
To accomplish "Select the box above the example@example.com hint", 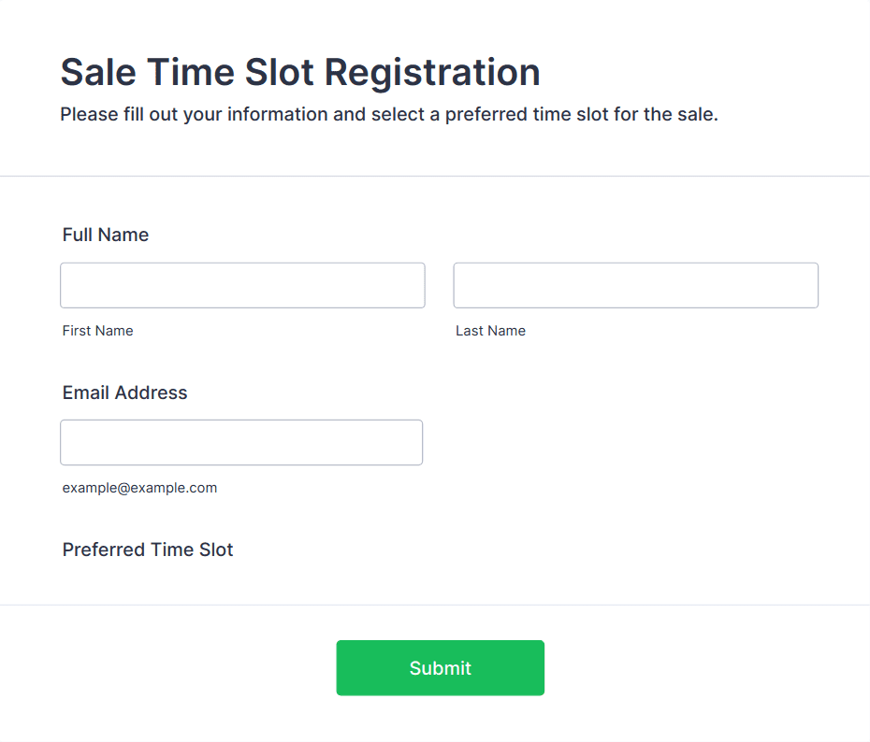I will pos(241,442).
